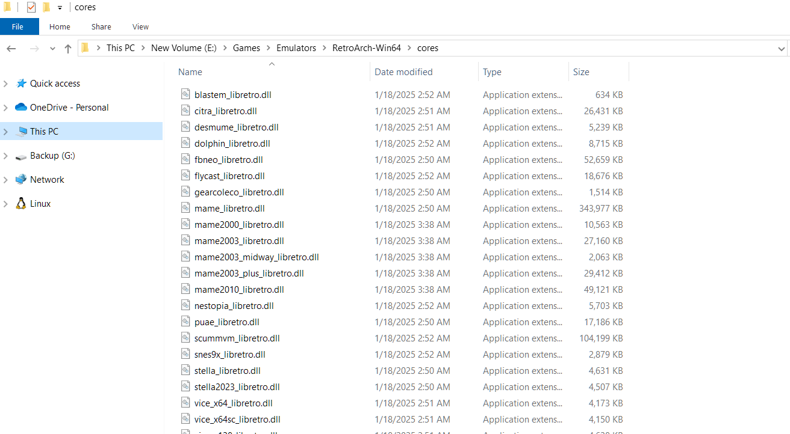The image size is (790, 434).
Task: Switch to the View ribbon tab
Action: [140, 26]
